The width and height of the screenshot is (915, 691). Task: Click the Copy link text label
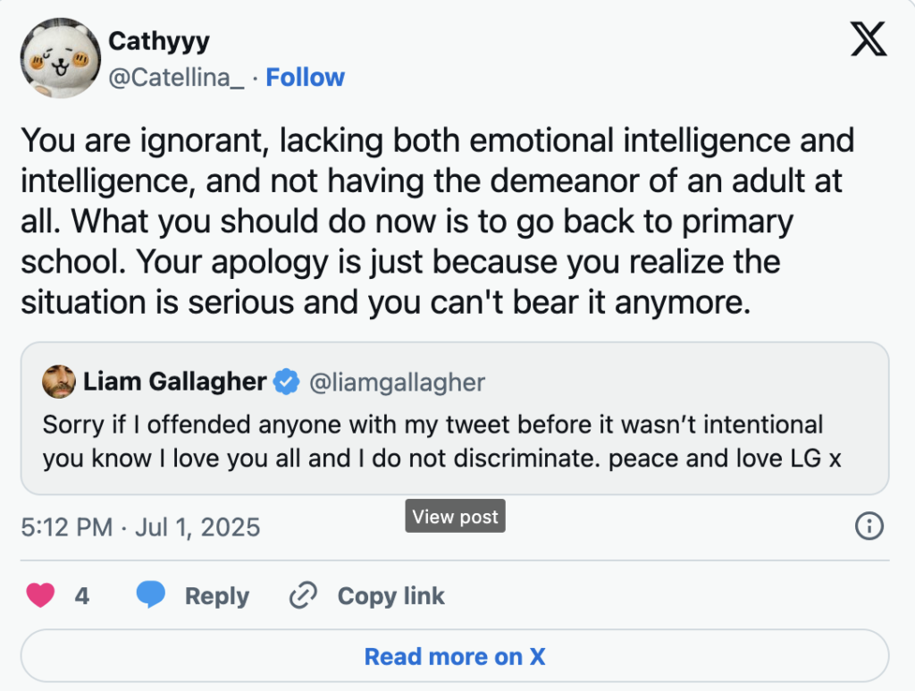[390, 596]
